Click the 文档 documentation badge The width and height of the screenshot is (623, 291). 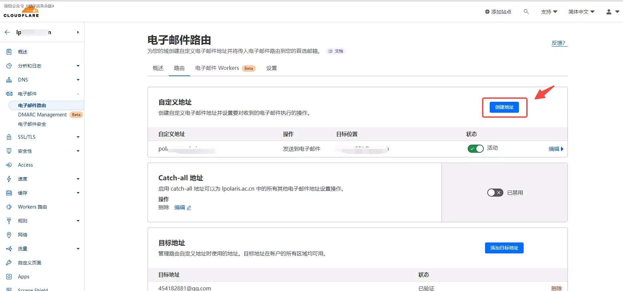[336, 51]
